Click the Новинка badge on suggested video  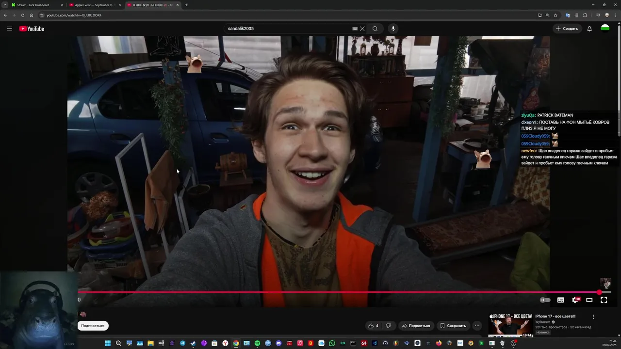[x=543, y=333]
